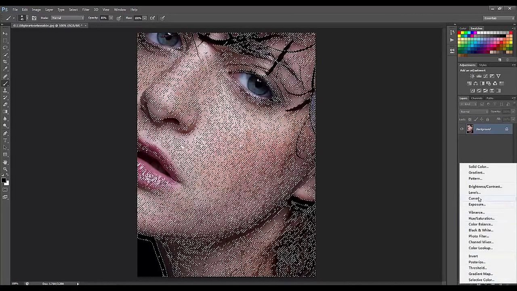Click the Vibrance adjustment icon
The height and width of the screenshot is (291, 517).
[x=498, y=76]
